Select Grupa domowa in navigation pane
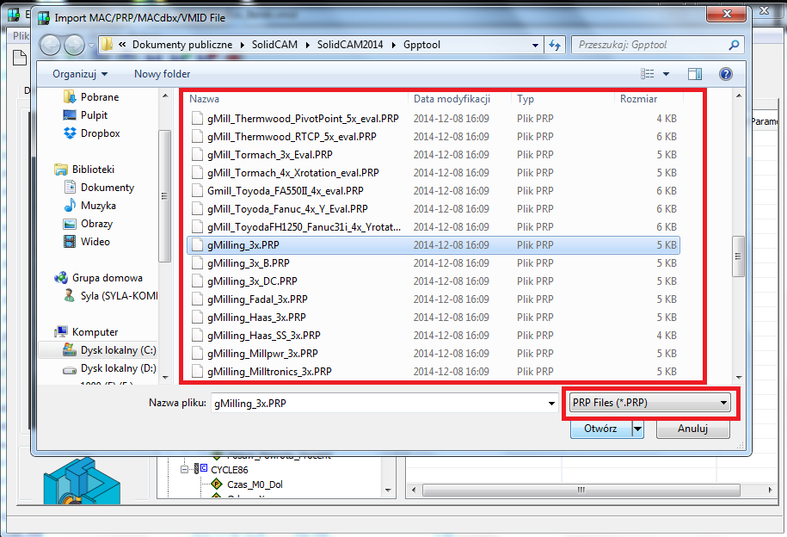 (x=107, y=278)
